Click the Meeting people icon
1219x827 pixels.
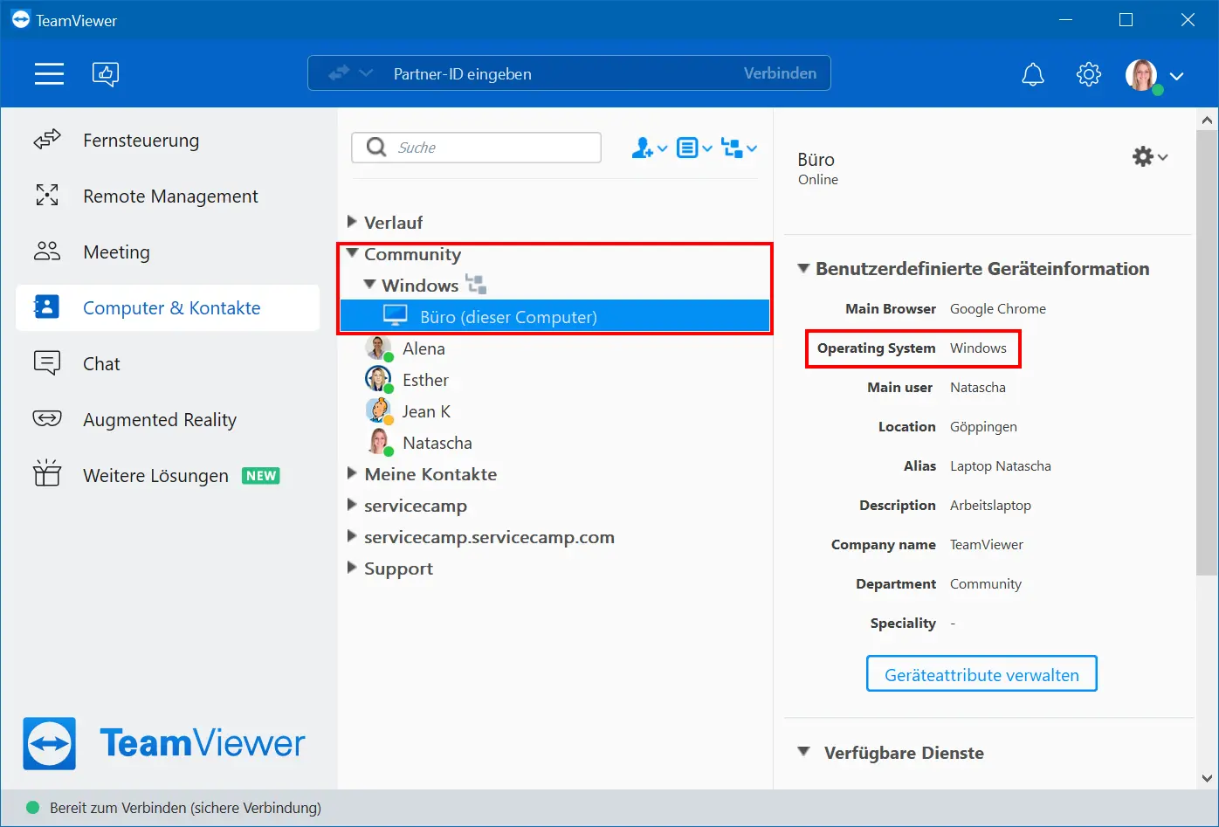click(47, 252)
